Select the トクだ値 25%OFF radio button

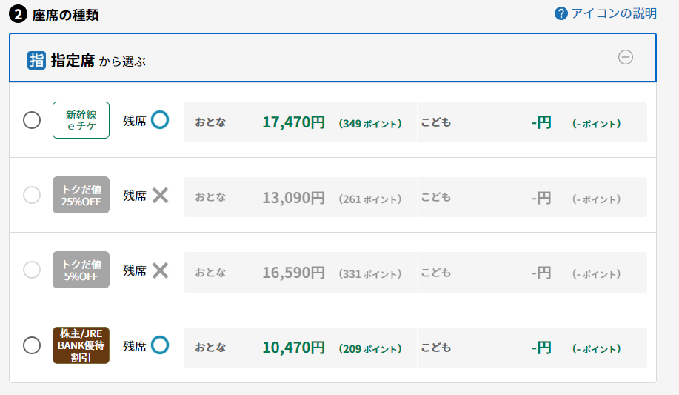pos(32,195)
